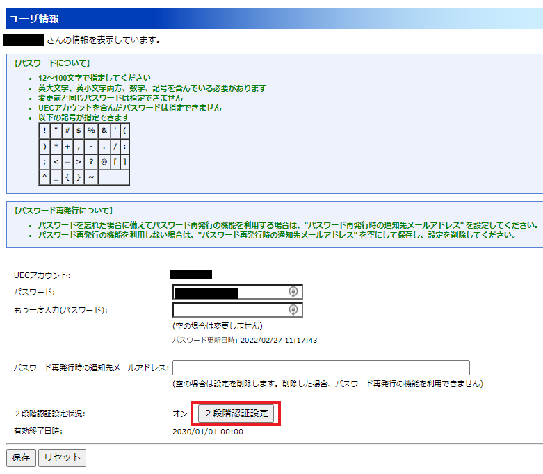Click the @ symbol cell in the table
This screenshot has height=474, width=543.
point(104,162)
